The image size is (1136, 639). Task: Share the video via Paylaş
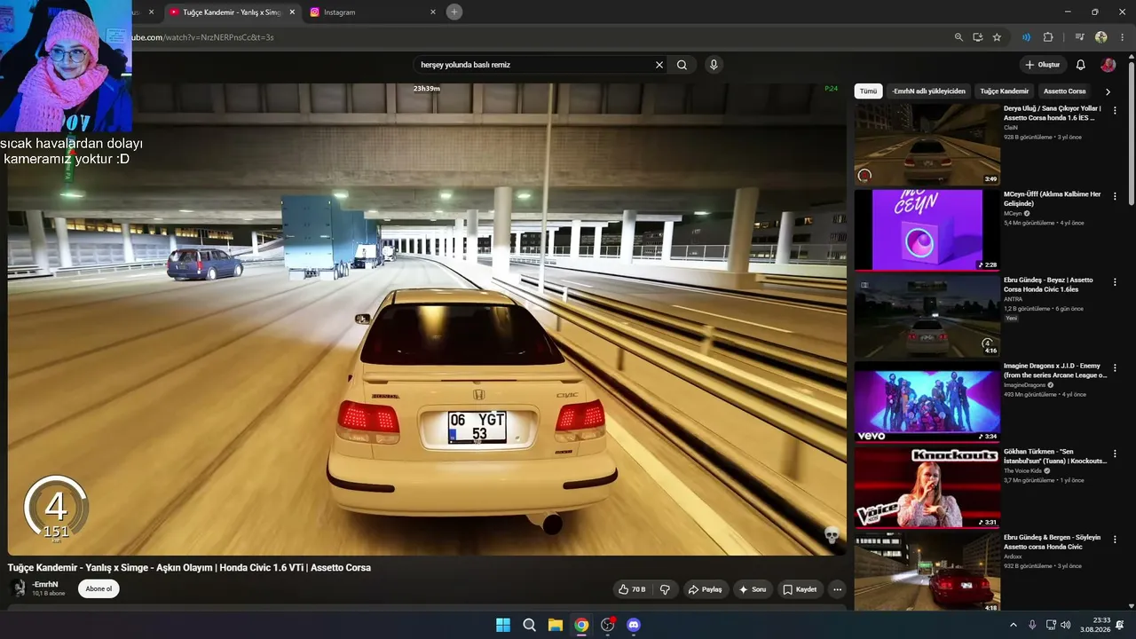pyautogui.click(x=705, y=589)
